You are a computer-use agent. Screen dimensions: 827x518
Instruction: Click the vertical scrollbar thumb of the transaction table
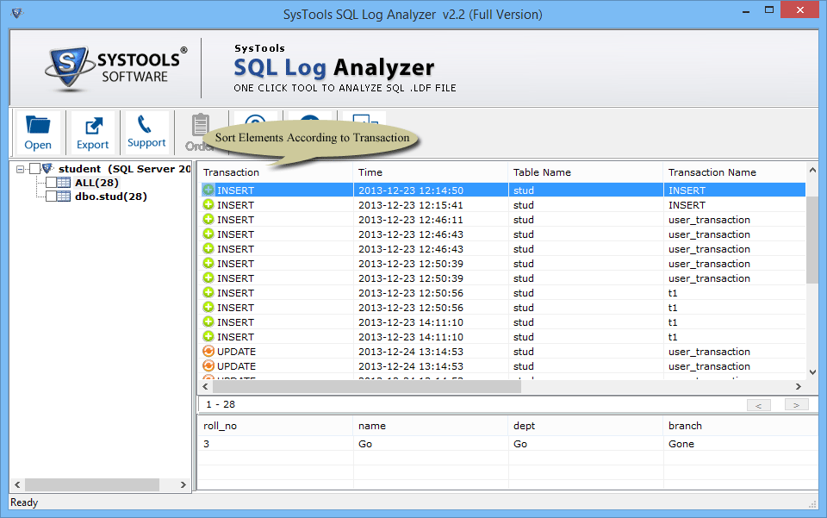click(x=812, y=240)
